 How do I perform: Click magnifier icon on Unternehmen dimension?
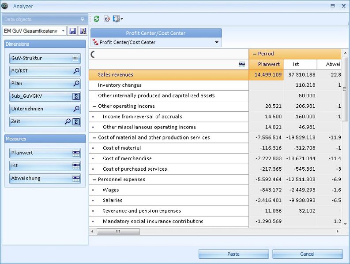click(76, 109)
